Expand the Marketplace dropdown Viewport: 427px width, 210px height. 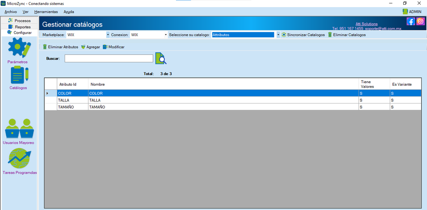108,35
